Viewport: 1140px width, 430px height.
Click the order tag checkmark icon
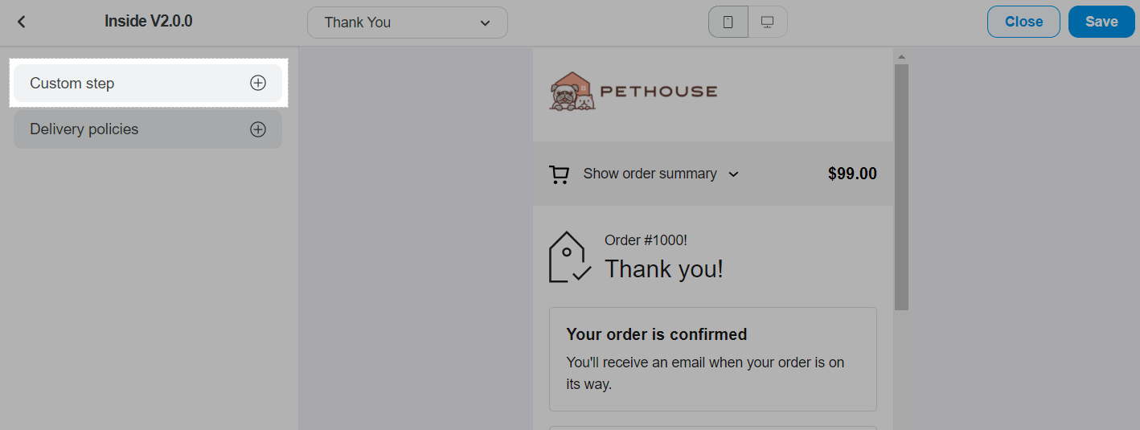click(x=569, y=257)
